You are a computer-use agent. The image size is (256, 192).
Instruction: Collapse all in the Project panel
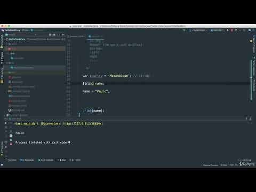[x=54, y=35]
